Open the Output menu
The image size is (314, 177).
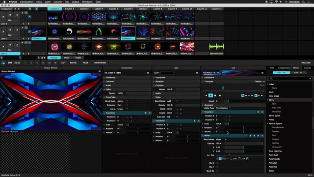76,2
